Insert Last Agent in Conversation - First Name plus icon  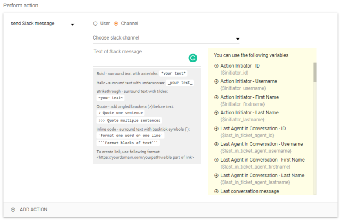click(216, 160)
